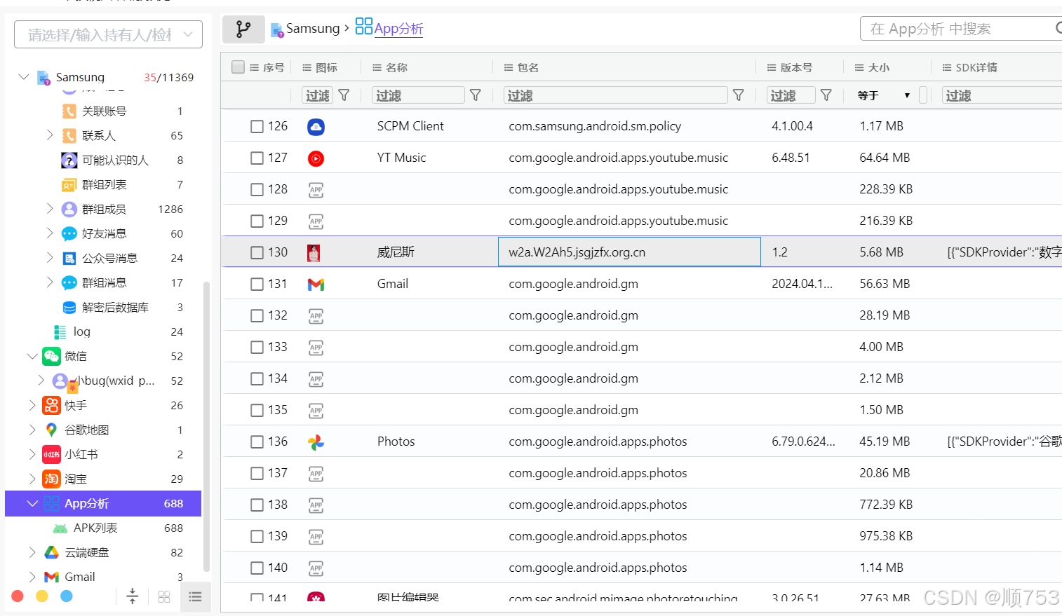Click the filter funnel icon for 版本号 column
Screen dimensions: 1062x616
(826, 95)
